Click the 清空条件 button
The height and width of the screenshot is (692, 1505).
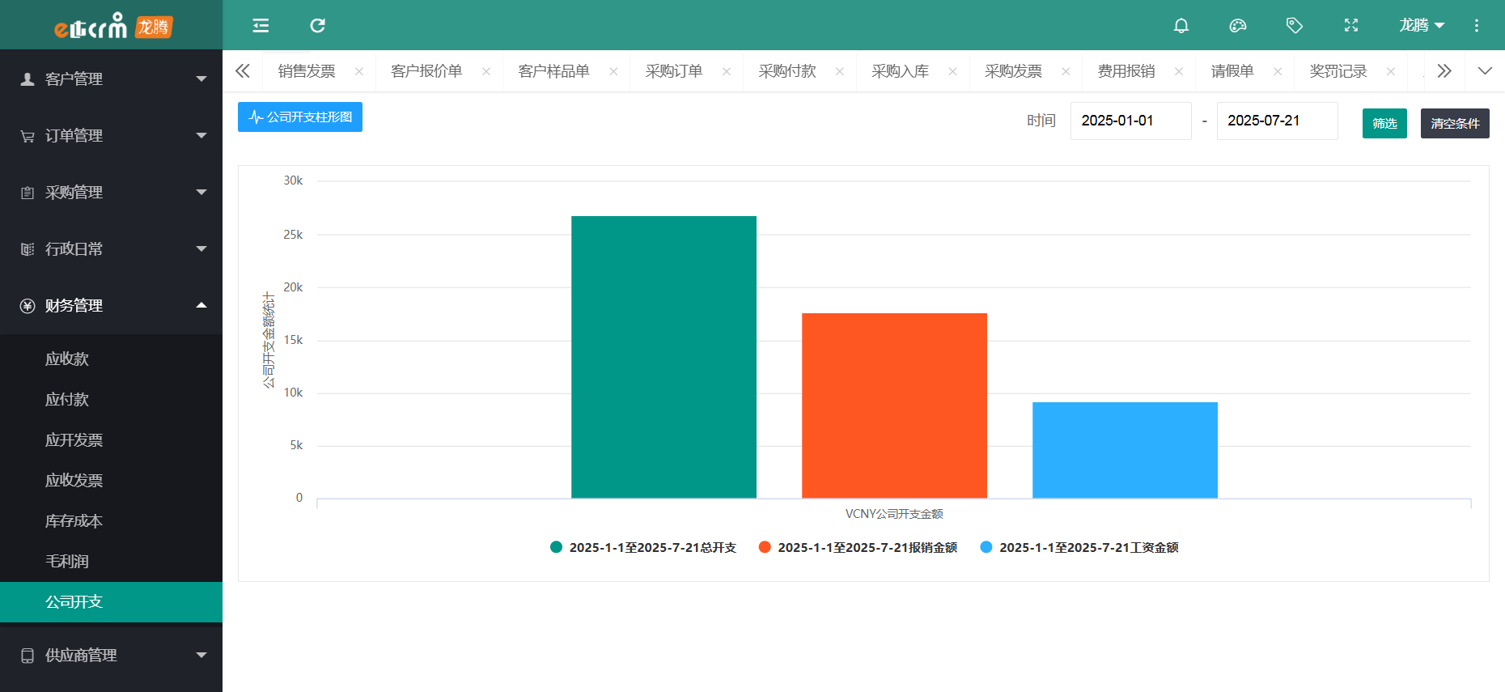coord(1454,123)
